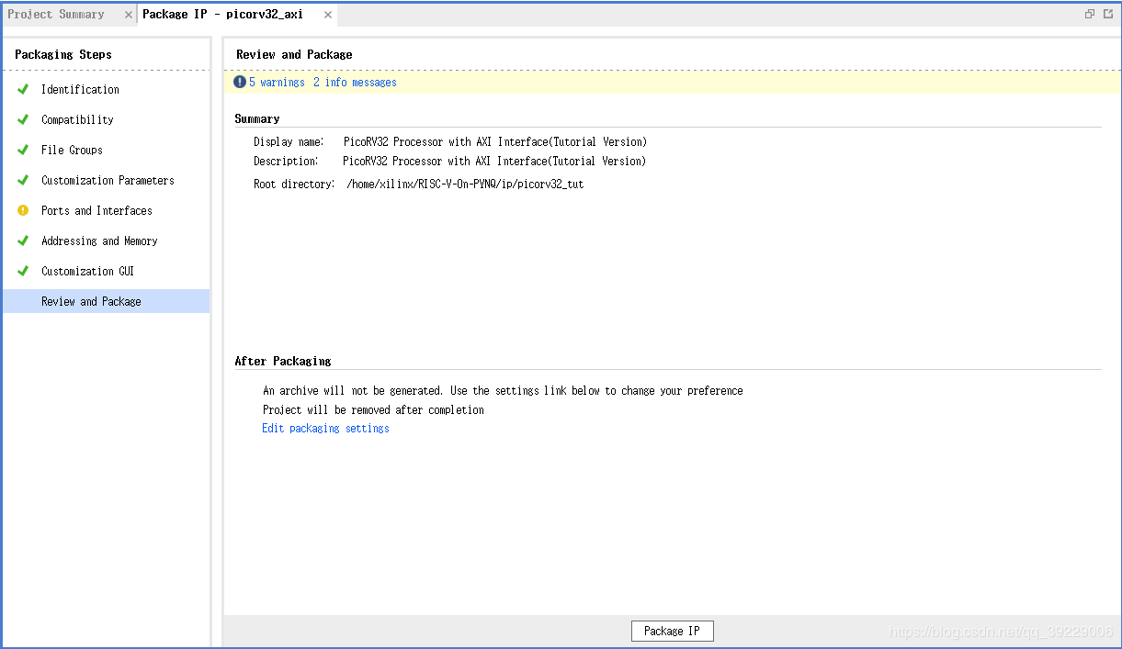Click the Ports and Interfaces warning icon

click(23, 210)
